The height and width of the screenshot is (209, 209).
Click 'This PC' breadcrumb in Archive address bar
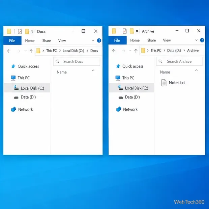[156, 50]
